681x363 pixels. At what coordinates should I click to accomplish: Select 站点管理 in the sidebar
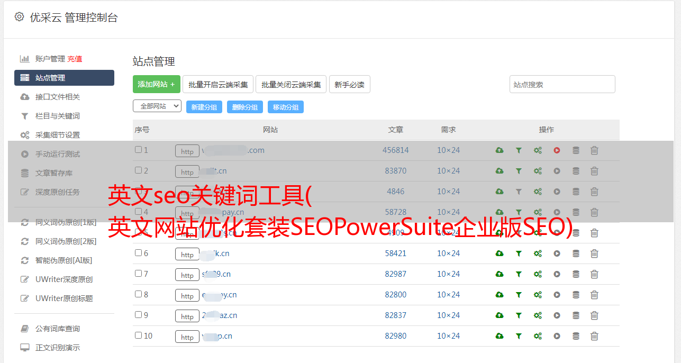coord(64,78)
